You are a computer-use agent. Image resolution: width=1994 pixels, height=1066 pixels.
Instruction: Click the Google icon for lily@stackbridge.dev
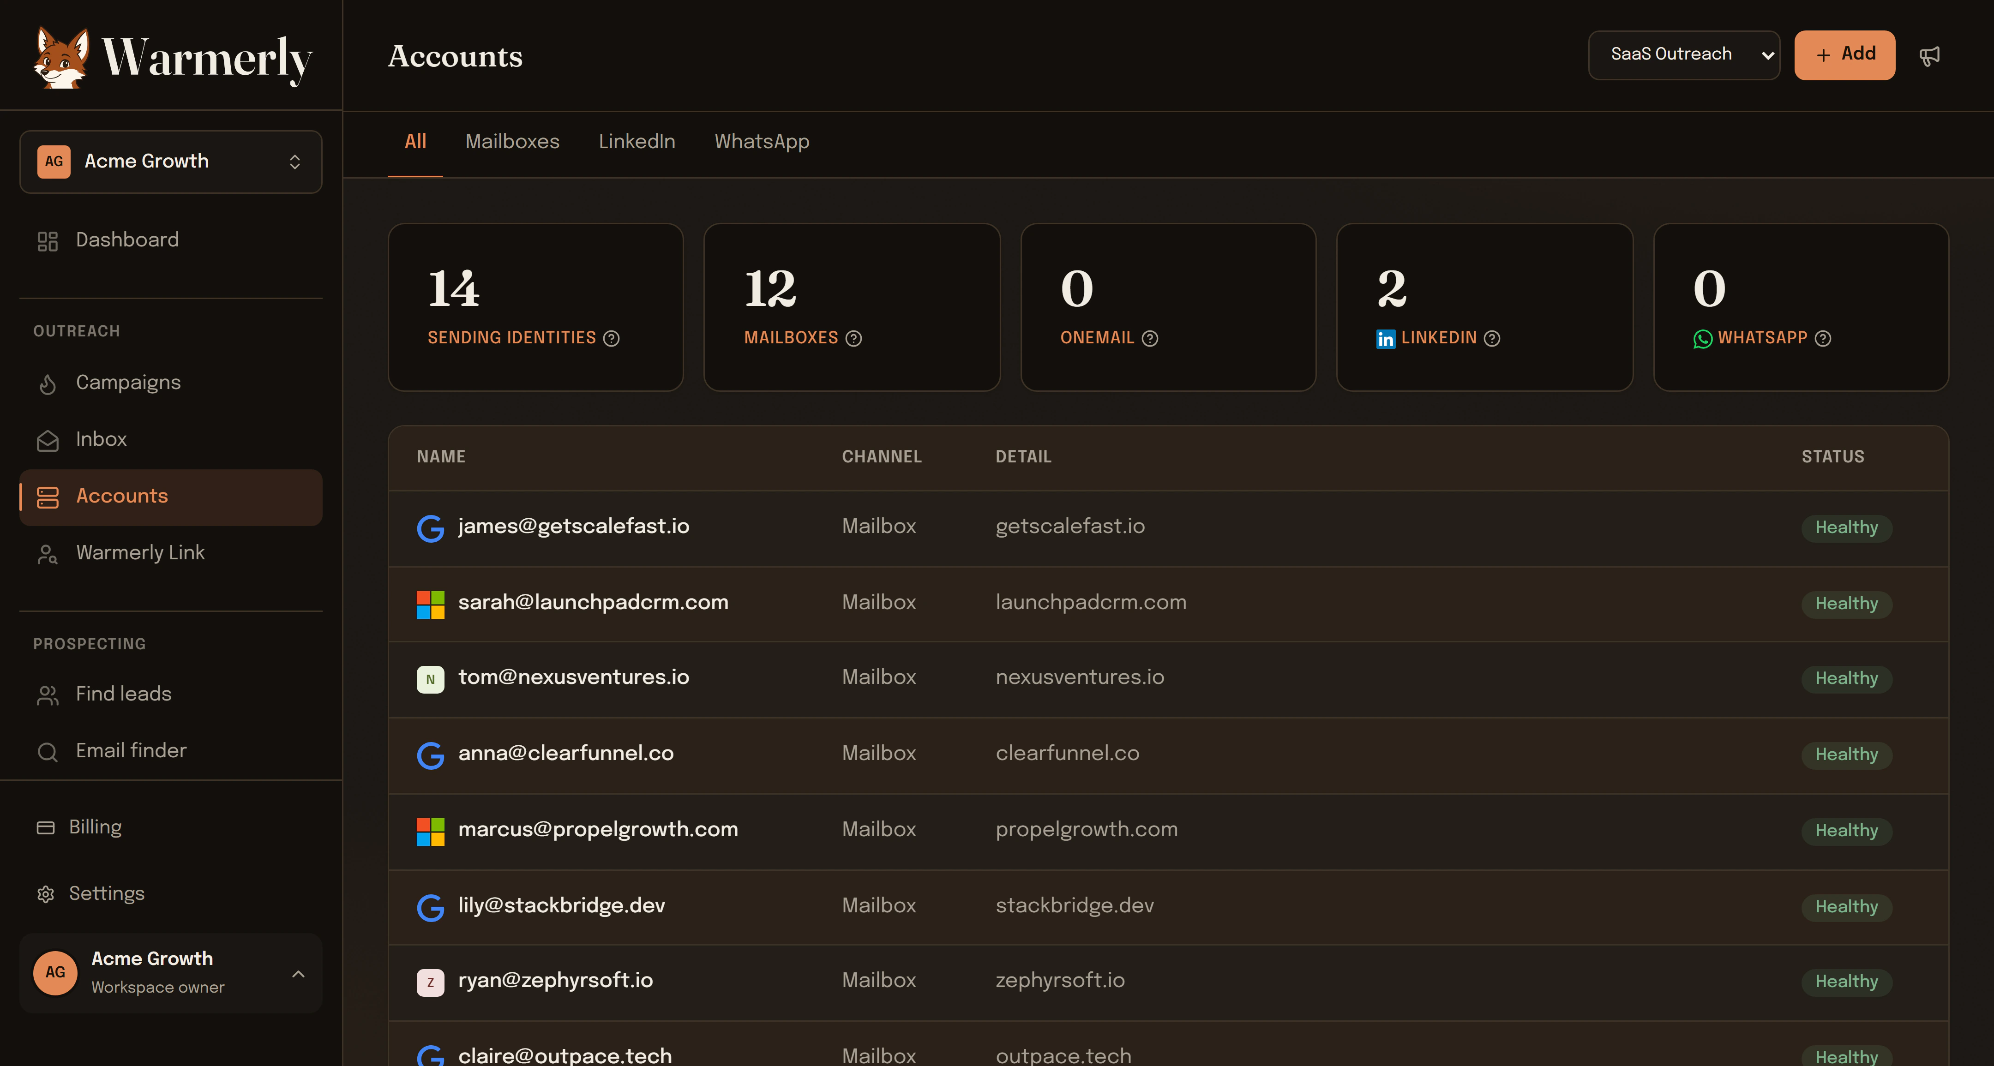point(430,908)
